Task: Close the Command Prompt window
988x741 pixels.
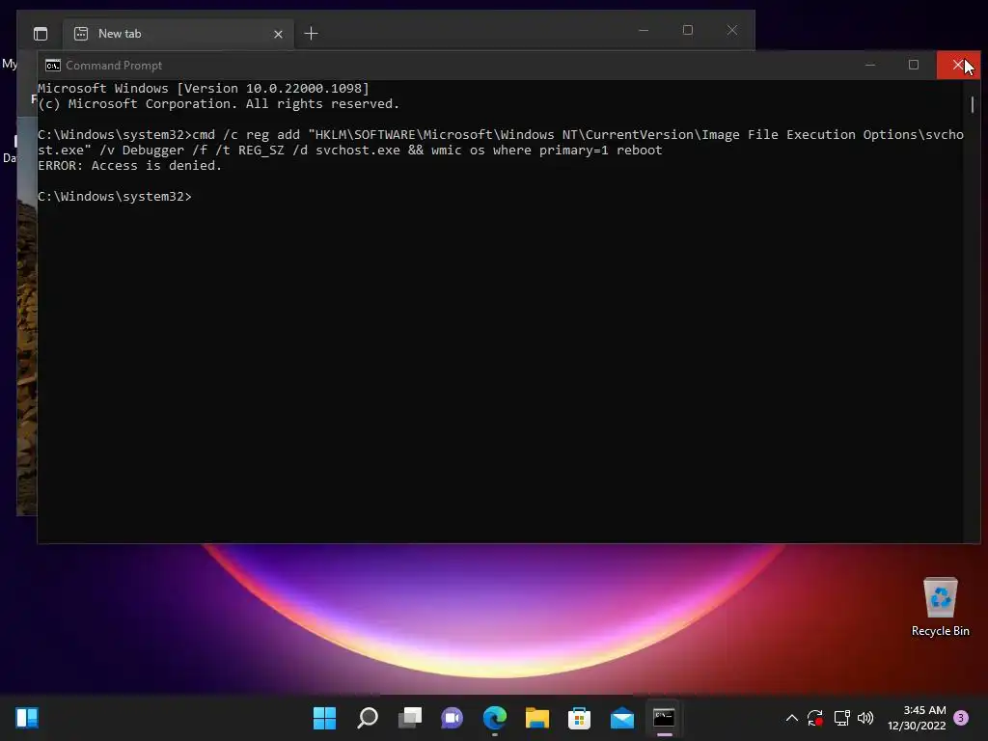Action: [958, 65]
